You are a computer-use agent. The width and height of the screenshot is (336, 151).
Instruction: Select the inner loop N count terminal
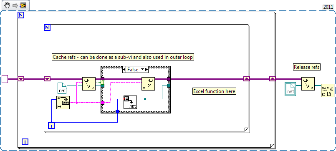coord(47,28)
